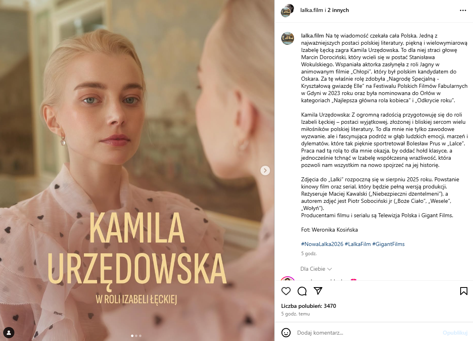Like the post with the heart icon

coord(286,291)
